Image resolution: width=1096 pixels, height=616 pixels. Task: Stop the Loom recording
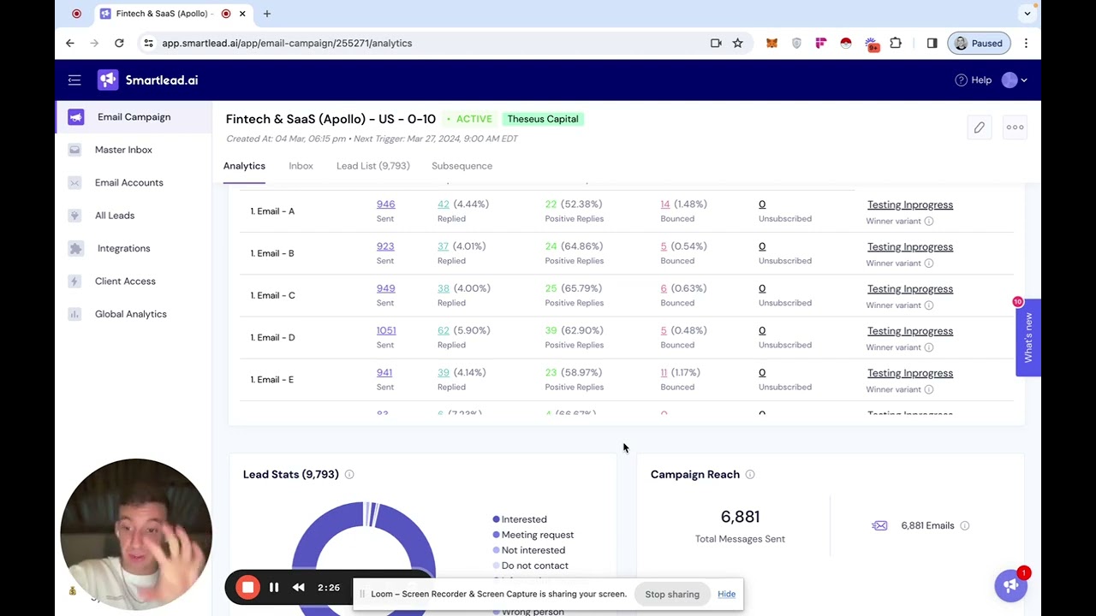tap(247, 587)
